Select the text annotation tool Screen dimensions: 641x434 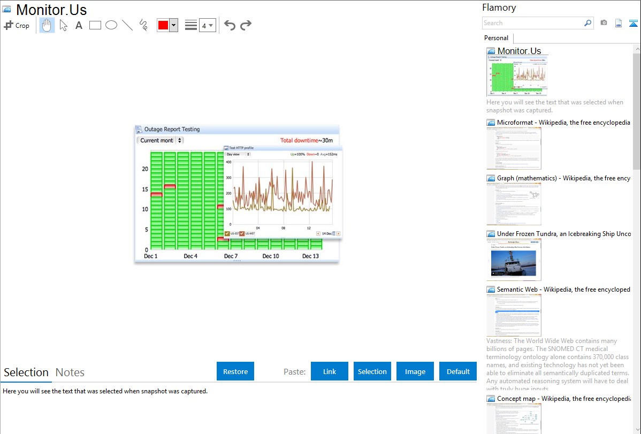pos(79,25)
